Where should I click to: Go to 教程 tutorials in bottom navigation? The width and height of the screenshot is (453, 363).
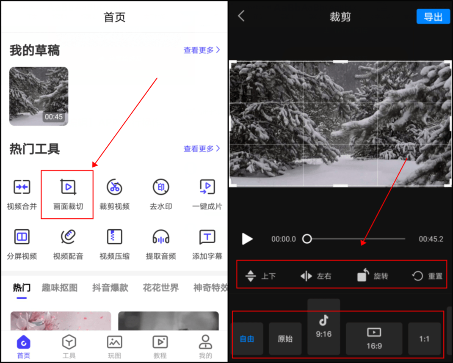pyautogui.click(x=160, y=347)
